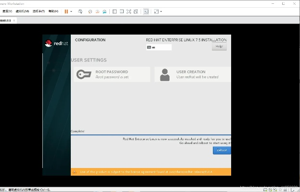Toggle Unity mode toolbar icon

[135, 11]
